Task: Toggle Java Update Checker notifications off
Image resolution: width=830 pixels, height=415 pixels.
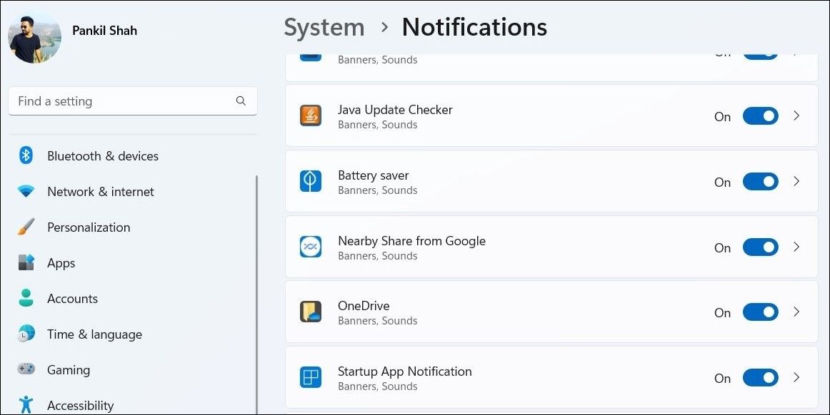Action: click(x=760, y=116)
